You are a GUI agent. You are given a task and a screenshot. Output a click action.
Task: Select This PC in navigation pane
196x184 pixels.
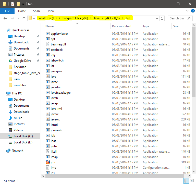(x=17, y=93)
